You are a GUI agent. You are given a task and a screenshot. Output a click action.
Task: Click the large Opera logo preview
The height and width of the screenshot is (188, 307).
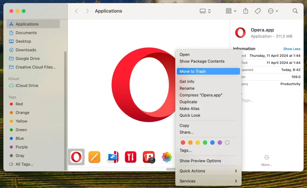(x=144, y=85)
